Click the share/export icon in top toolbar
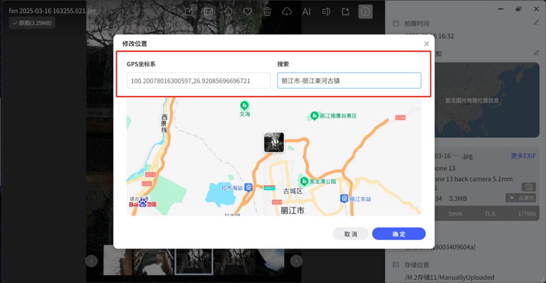This screenshot has width=546, height=283. pyautogui.click(x=189, y=12)
